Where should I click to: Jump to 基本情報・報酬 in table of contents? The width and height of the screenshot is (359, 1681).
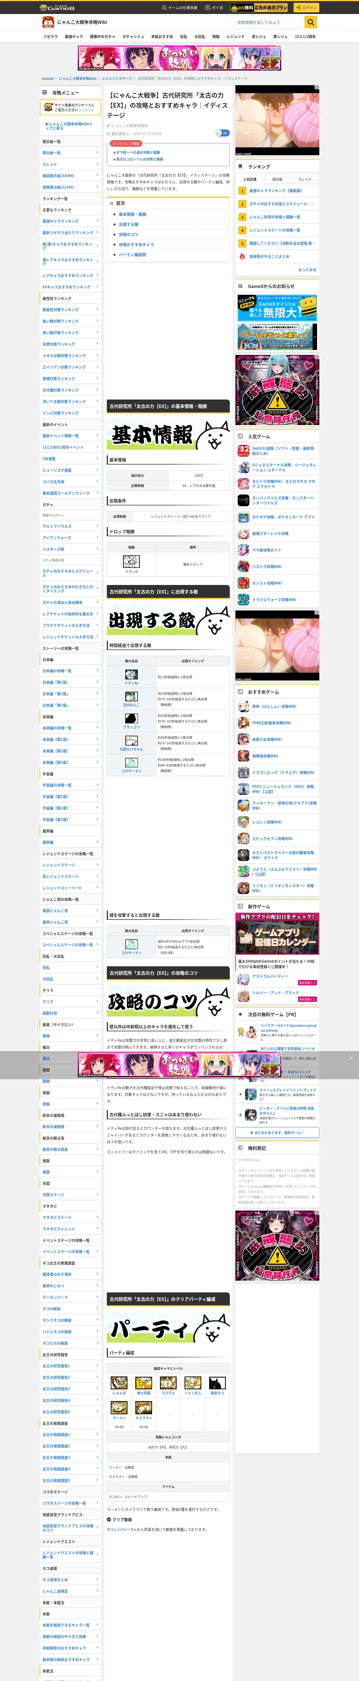(x=132, y=214)
